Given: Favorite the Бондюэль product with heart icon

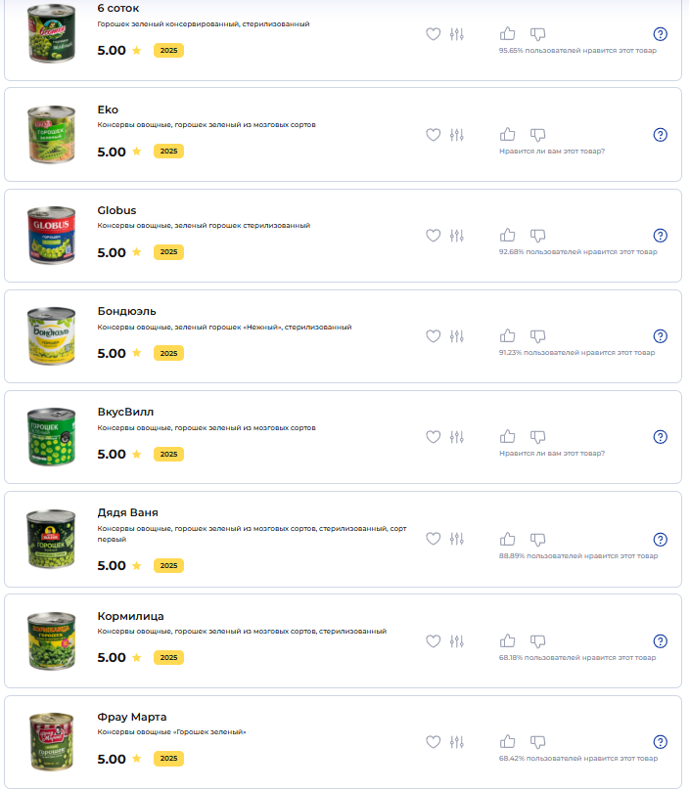Looking at the screenshot, I should 433,336.
